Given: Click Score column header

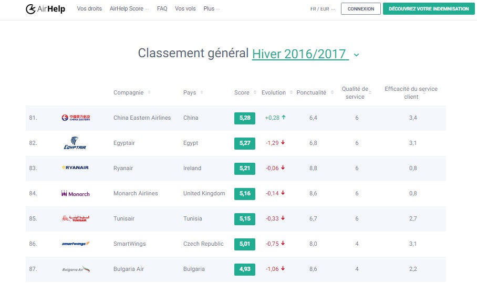Looking at the screenshot, I should point(242,92).
